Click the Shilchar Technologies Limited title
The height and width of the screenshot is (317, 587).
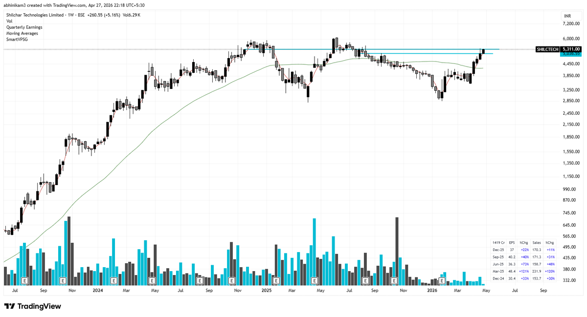point(35,15)
